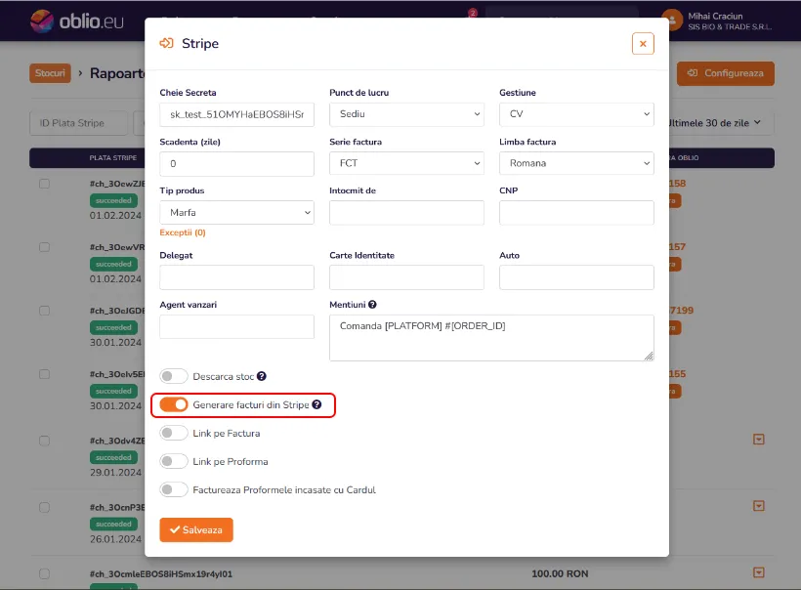Click the Auto input field
Image resolution: width=801 pixels, height=590 pixels.
tap(576, 277)
